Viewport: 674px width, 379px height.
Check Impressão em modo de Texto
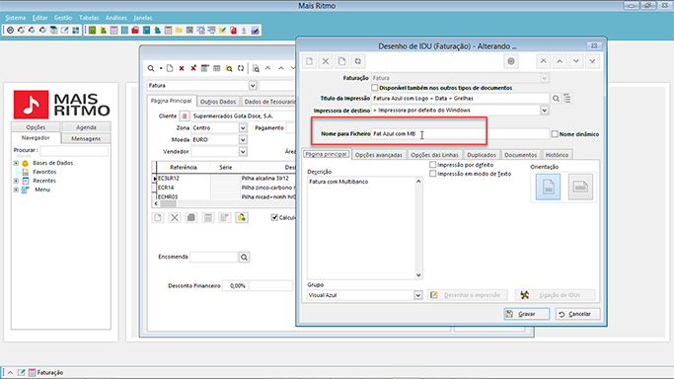(433, 174)
